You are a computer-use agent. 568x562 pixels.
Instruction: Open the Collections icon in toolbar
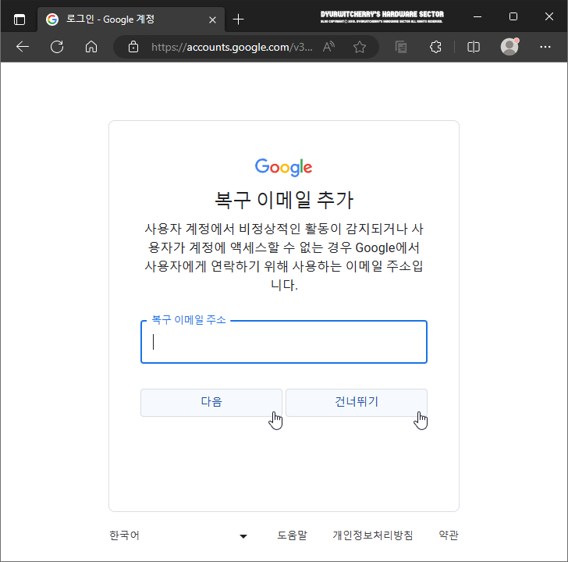tap(401, 47)
